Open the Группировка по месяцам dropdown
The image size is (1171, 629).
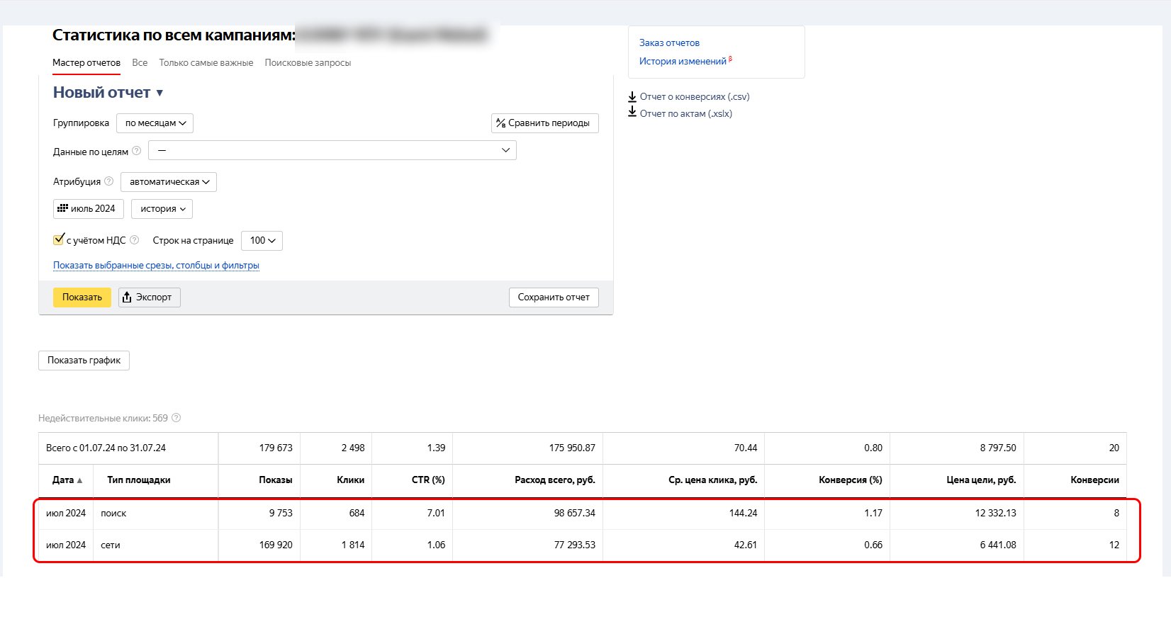coord(155,123)
